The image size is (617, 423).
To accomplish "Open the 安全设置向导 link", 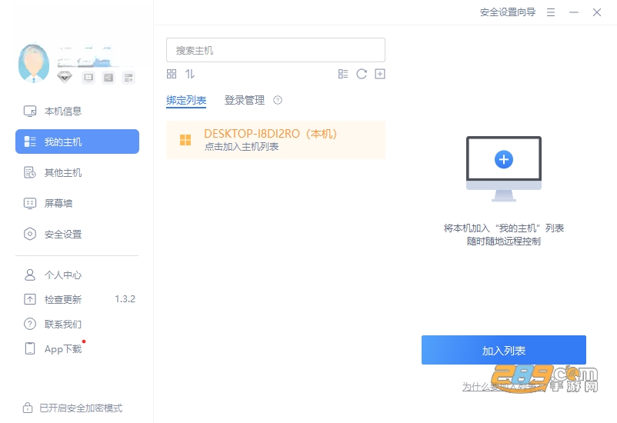I will [508, 12].
